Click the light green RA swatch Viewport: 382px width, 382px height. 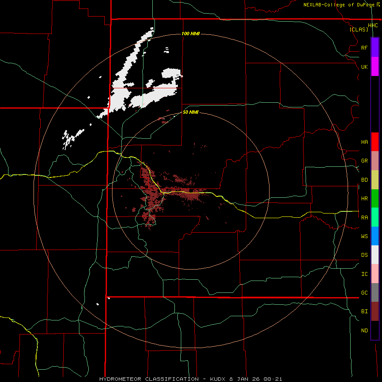coord(375,217)
